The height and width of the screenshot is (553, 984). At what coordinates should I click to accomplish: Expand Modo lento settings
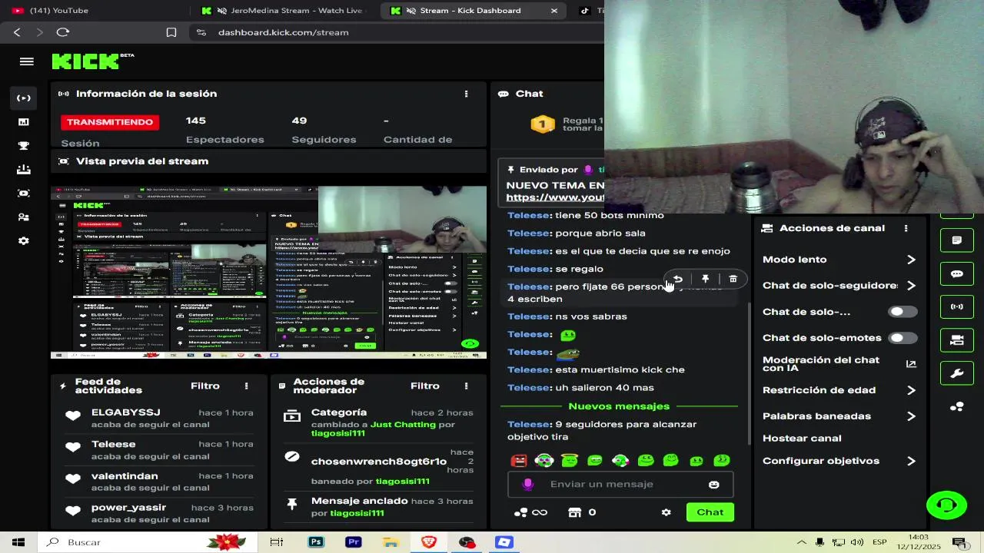(x=911, y=260)
